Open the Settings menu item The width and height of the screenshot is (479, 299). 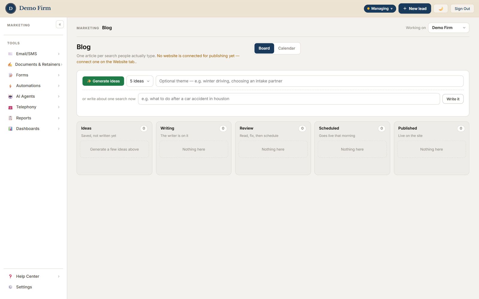pos(34,287)
